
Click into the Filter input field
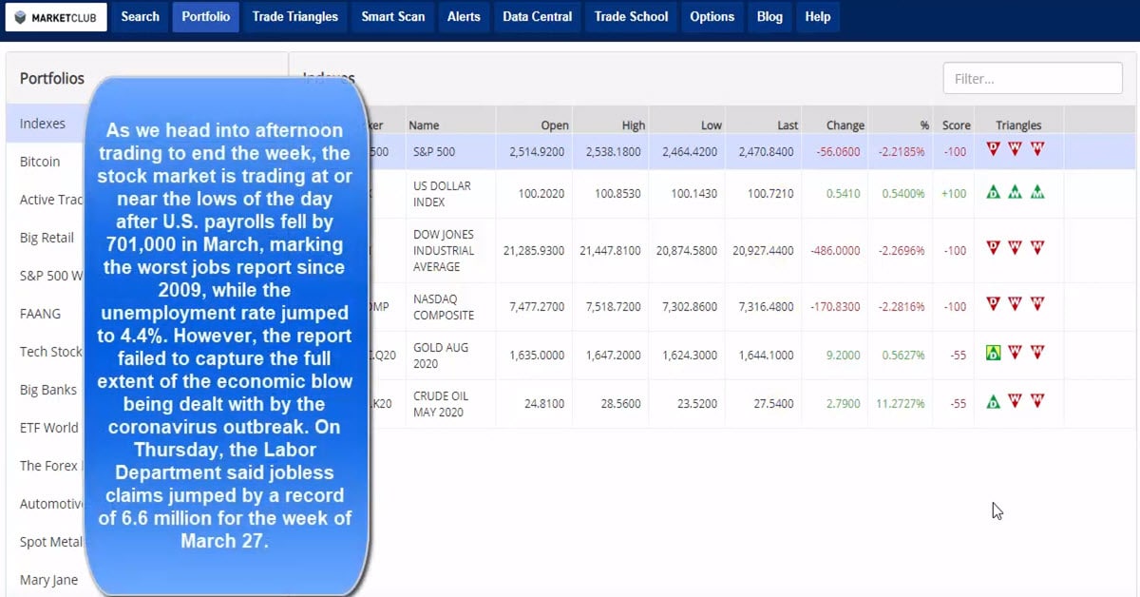point(1033,79)
